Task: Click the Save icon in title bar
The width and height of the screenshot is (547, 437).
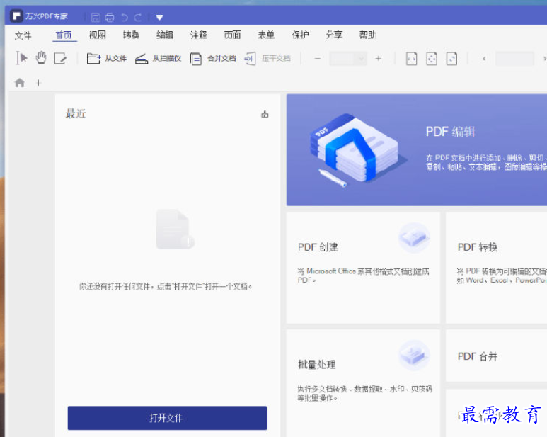Action: (x=96, y=17)
